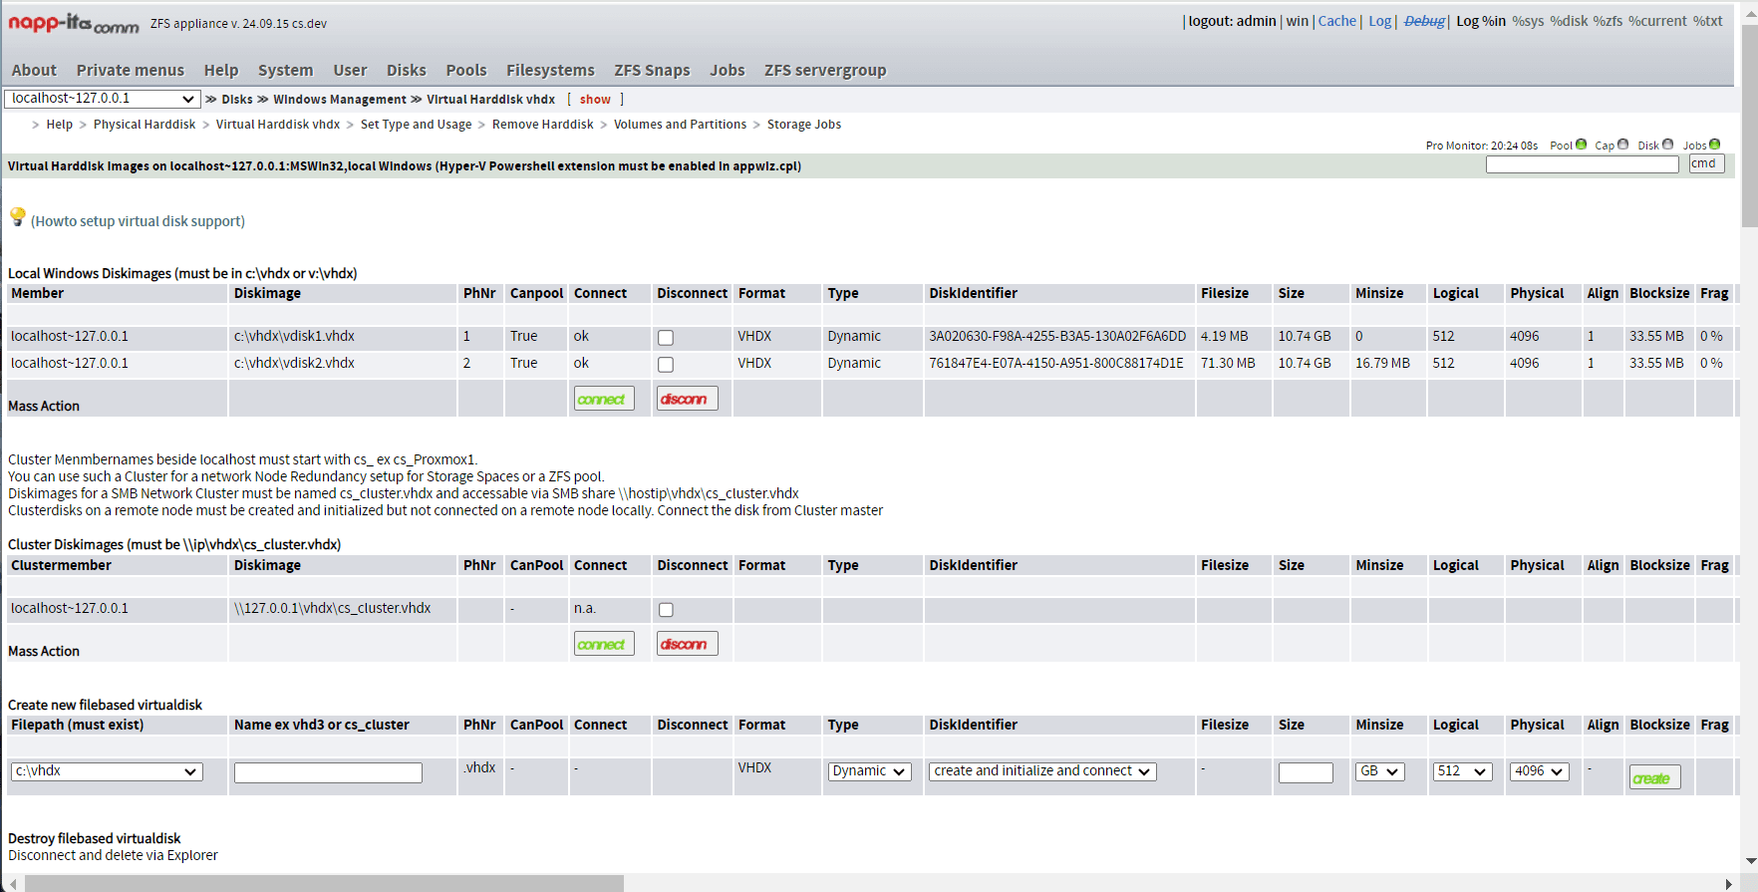Image resolution: width=1758 pixels, height=892 pixels.
Task: Open the 512 logical sector dropdown
Action: tap(1462, 771)
